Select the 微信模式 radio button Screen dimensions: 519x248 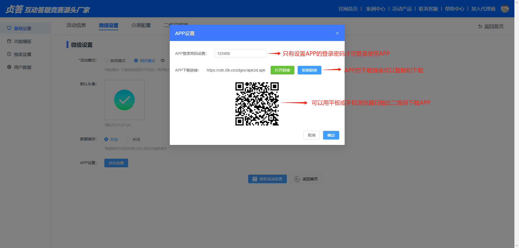coord(106,60)
